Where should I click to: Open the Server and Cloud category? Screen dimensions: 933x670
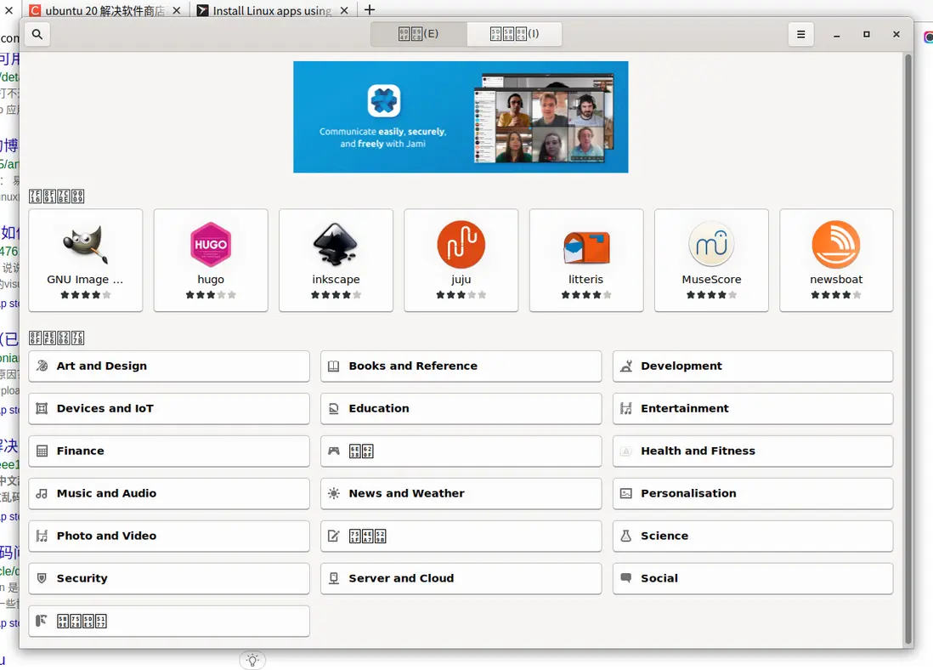[461, 578]
